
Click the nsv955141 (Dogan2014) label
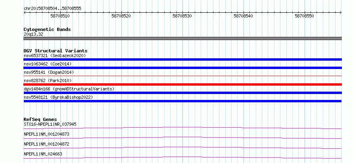pyautogui.click(x=49, y=72)
